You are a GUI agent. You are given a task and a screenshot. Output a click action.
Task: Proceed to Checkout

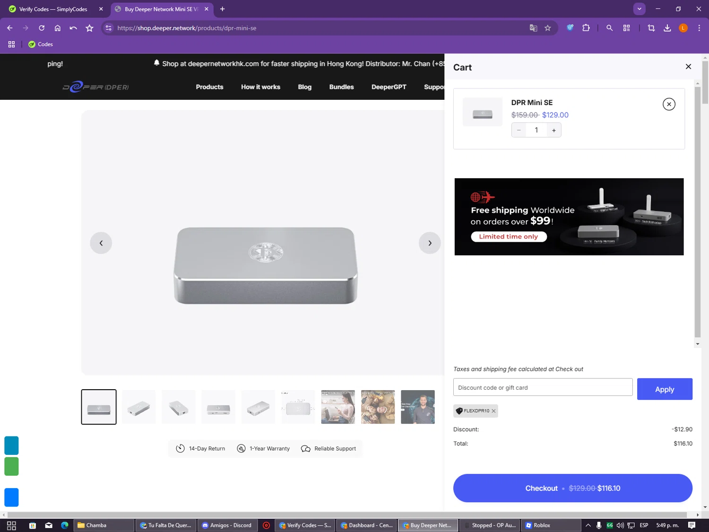point(572,488)
